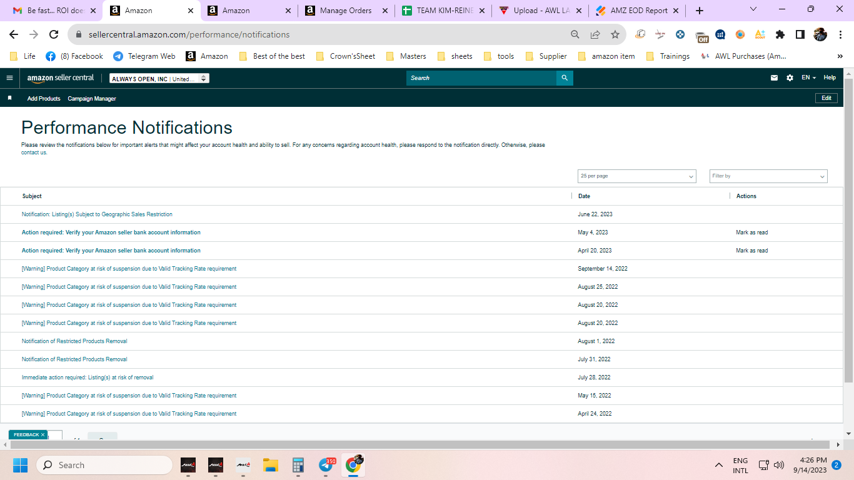Viewport: 854px width, 480px height.
Task: Click the browser address bar URL
Action: click(x=189, y=34)
